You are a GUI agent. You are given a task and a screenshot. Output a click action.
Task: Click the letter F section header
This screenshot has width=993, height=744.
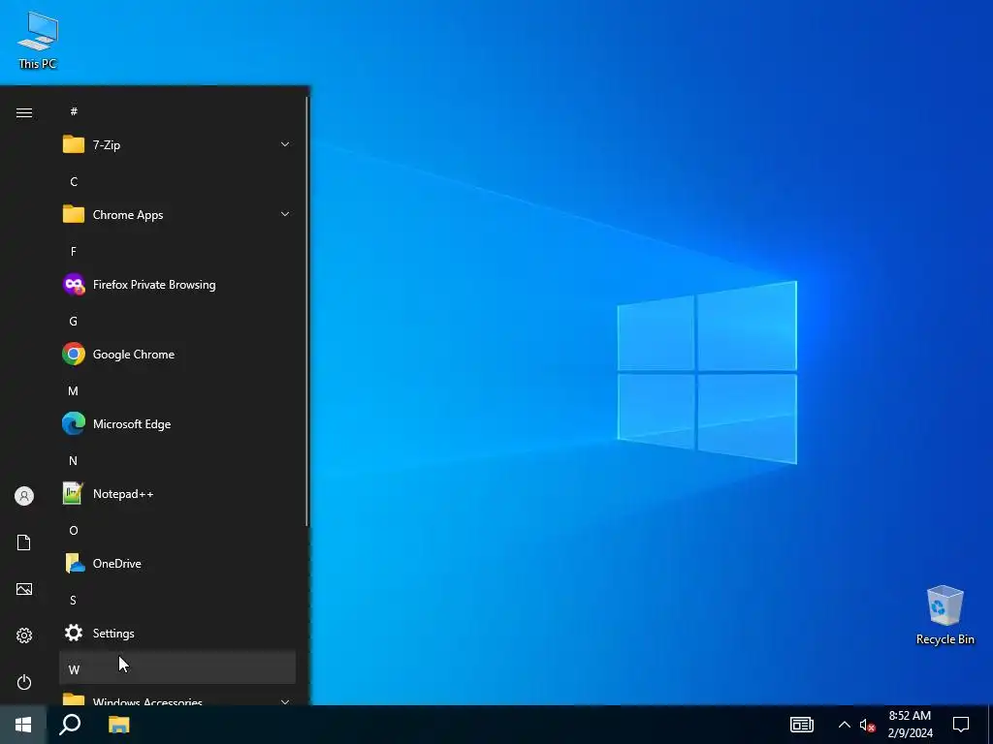[x=177, y=251]
